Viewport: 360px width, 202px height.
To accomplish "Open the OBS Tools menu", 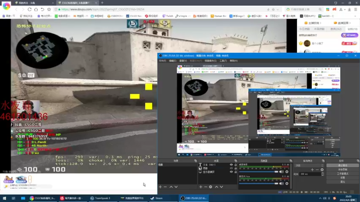I will click(223, 61).
